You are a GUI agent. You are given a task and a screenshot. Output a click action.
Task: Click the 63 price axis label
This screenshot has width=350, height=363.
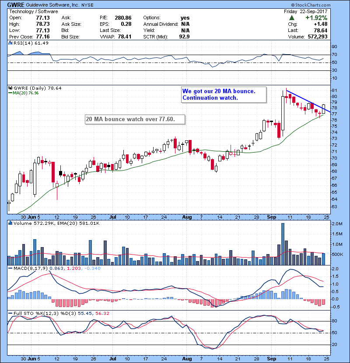pyautogui.click(x=334, y=206)
